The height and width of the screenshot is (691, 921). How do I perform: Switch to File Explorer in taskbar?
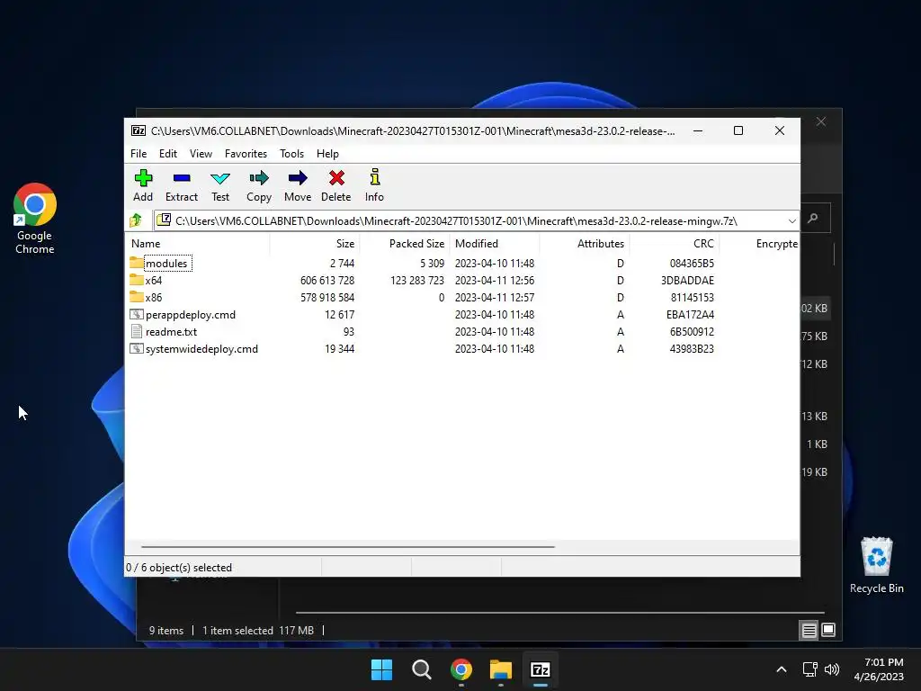coord(500,669)
